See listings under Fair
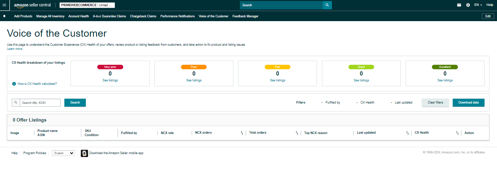The image size is (497, 196). coord(278,80)
